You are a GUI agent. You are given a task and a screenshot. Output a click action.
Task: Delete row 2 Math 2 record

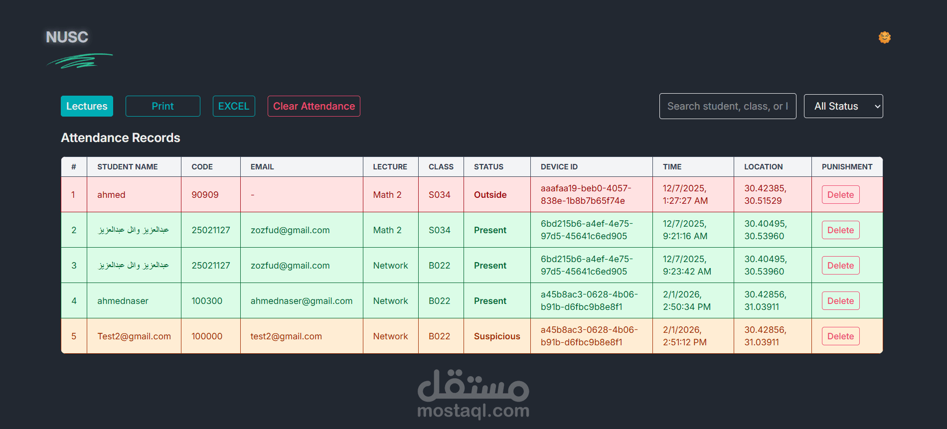841,230
